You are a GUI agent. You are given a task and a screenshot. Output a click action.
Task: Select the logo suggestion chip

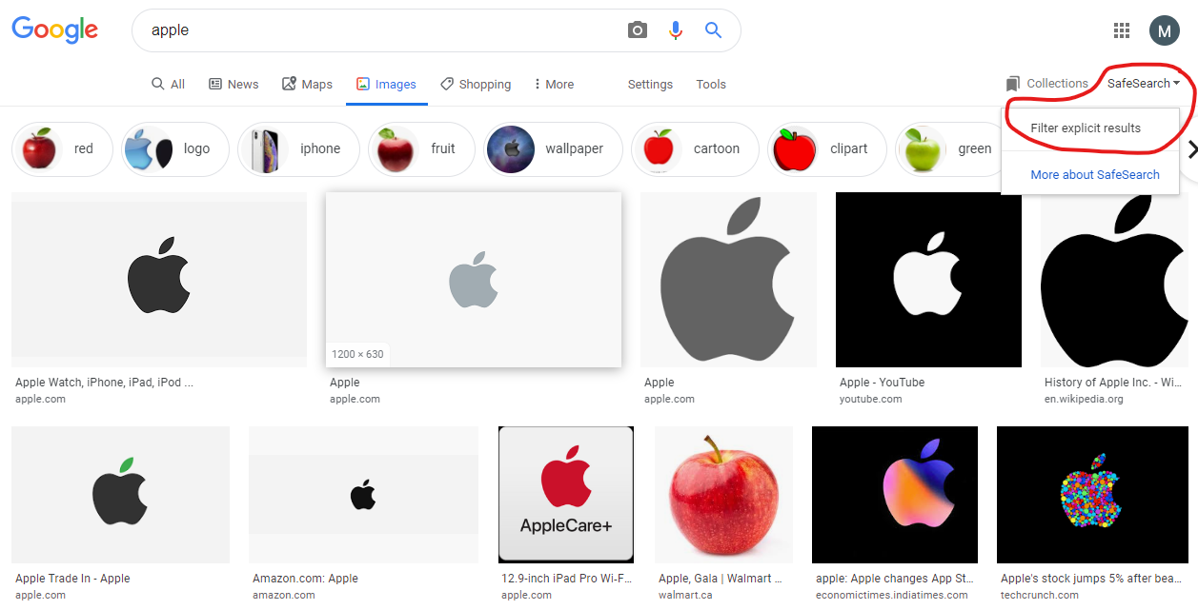[x=175, y=149]
